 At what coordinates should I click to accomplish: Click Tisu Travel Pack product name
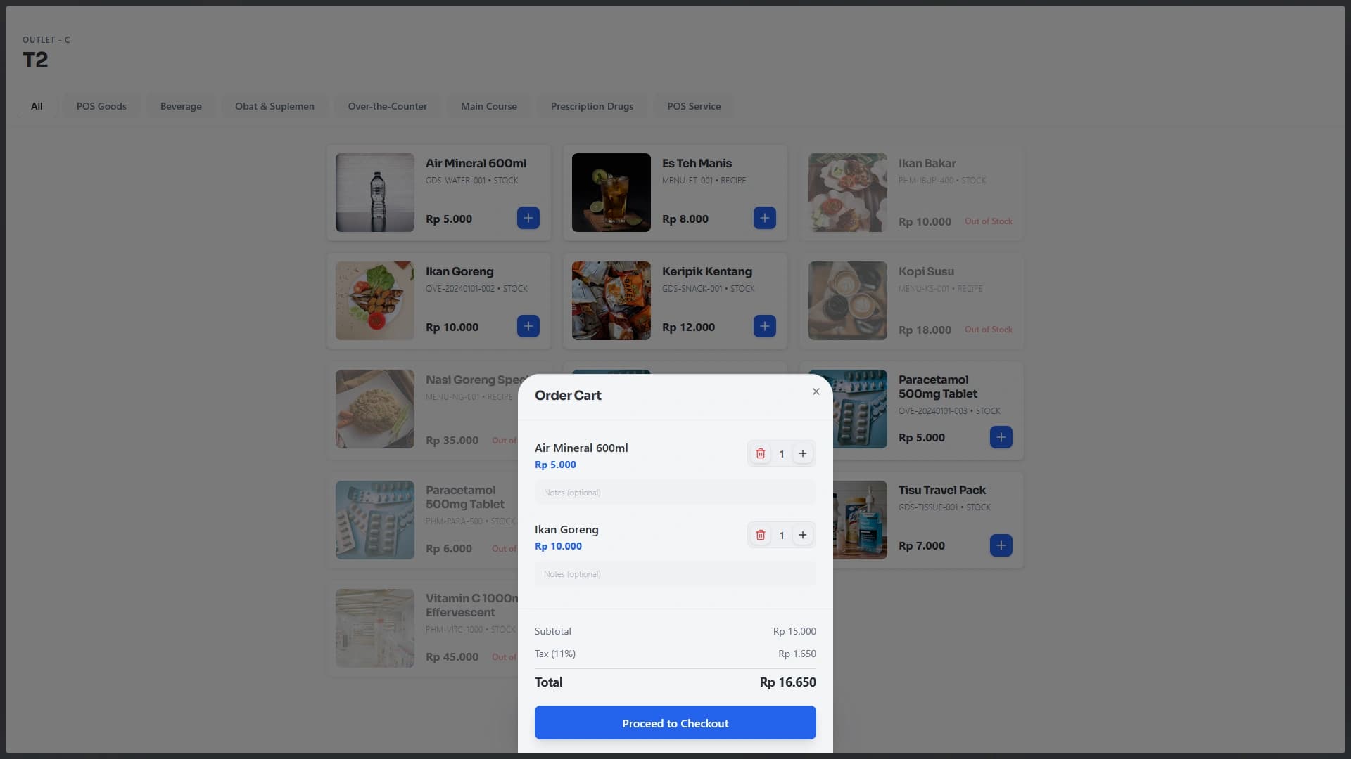942,490
